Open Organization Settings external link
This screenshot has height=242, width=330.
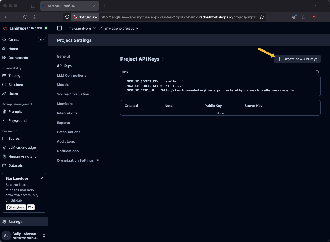point(78,160)
